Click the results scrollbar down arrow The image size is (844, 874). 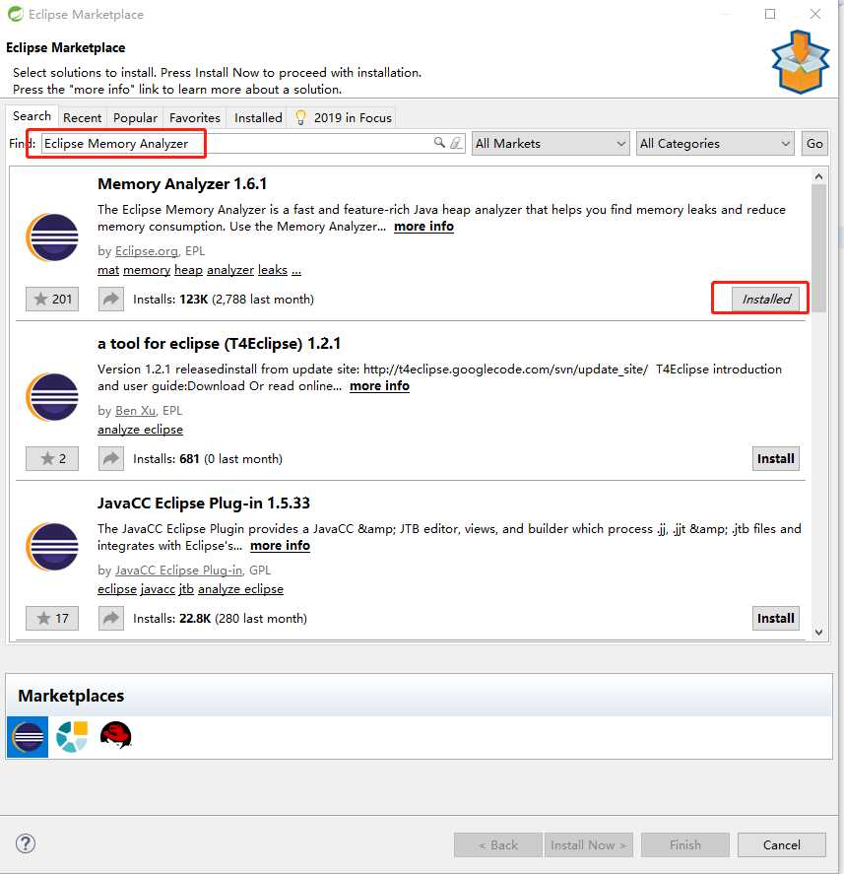818,632
